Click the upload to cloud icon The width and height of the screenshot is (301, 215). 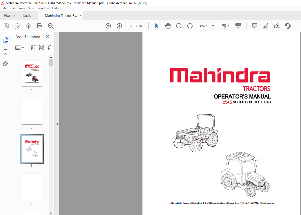pos(29,26)
